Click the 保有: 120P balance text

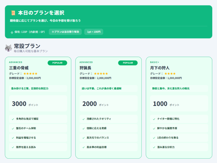click(x=30, y=32)
